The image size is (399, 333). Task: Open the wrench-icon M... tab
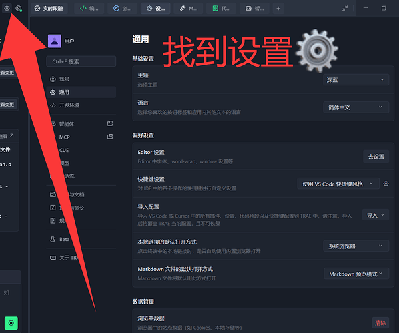(189, 9)
